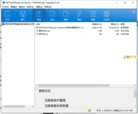
Task: Open the 选项(O) menu
Action: pos(30,7)
